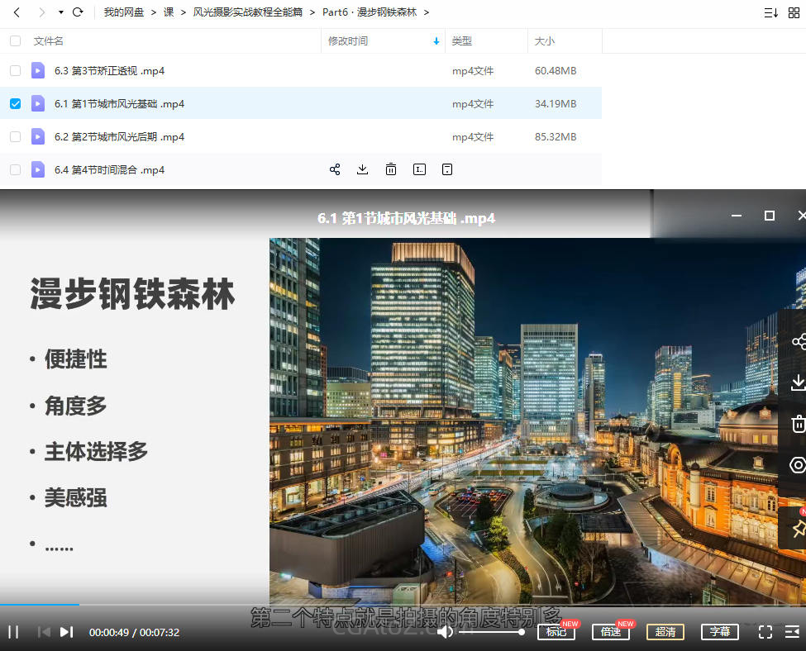Delete the 6.4 file using trash icon
This screenshot has height=651, width=806.
[391, 169]
